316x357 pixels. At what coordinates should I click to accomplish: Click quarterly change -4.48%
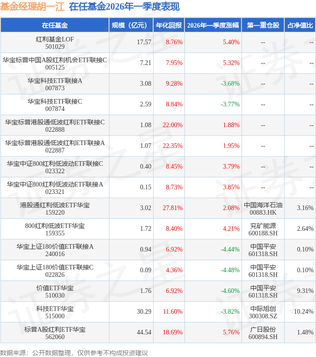(x=230, y=270)
